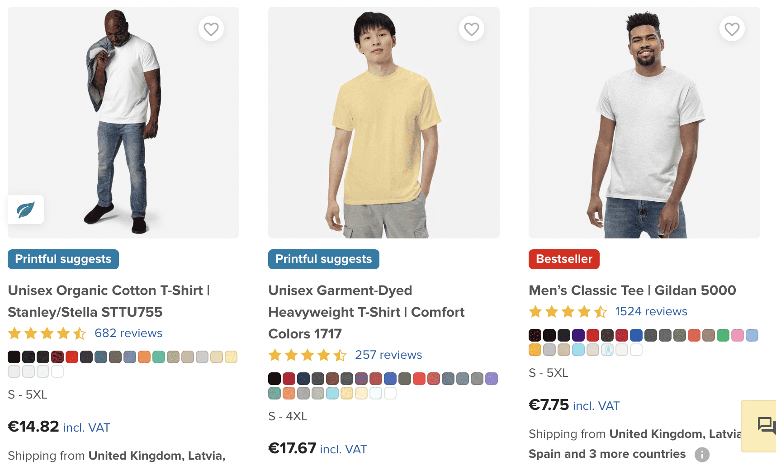776x466 pixels.
Task: Toggle the wishlist heart on the Garment-Dyed shirt
Action: 472,29
